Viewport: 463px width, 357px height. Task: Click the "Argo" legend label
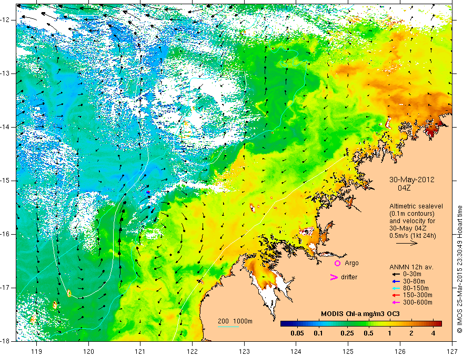(x=351, y=263)
